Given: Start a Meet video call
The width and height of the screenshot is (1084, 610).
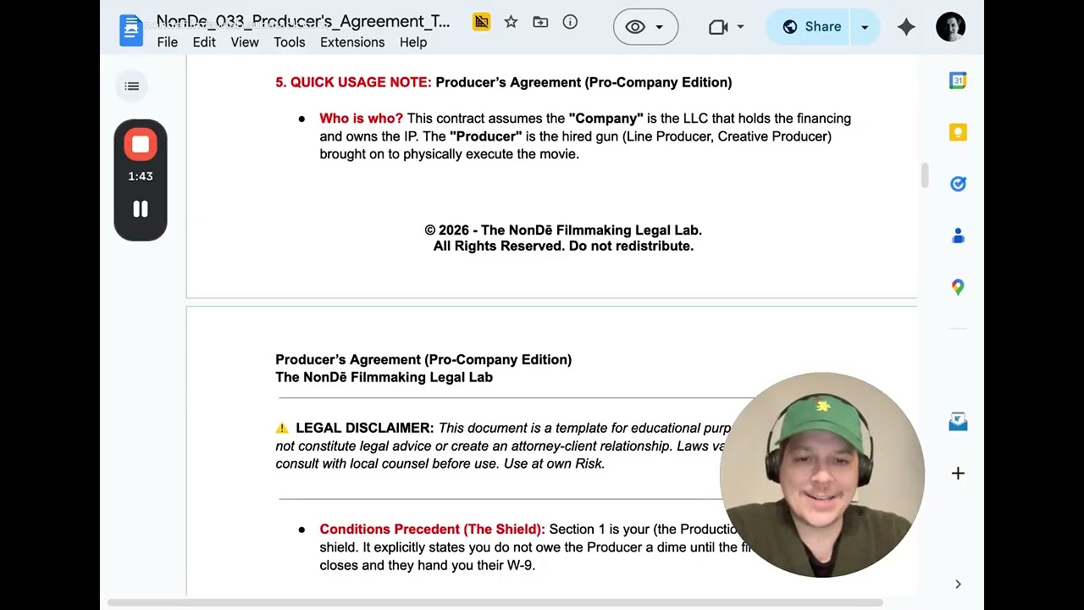Looking at the screenshot, I should pyautogui.click(x=718, y=27).
